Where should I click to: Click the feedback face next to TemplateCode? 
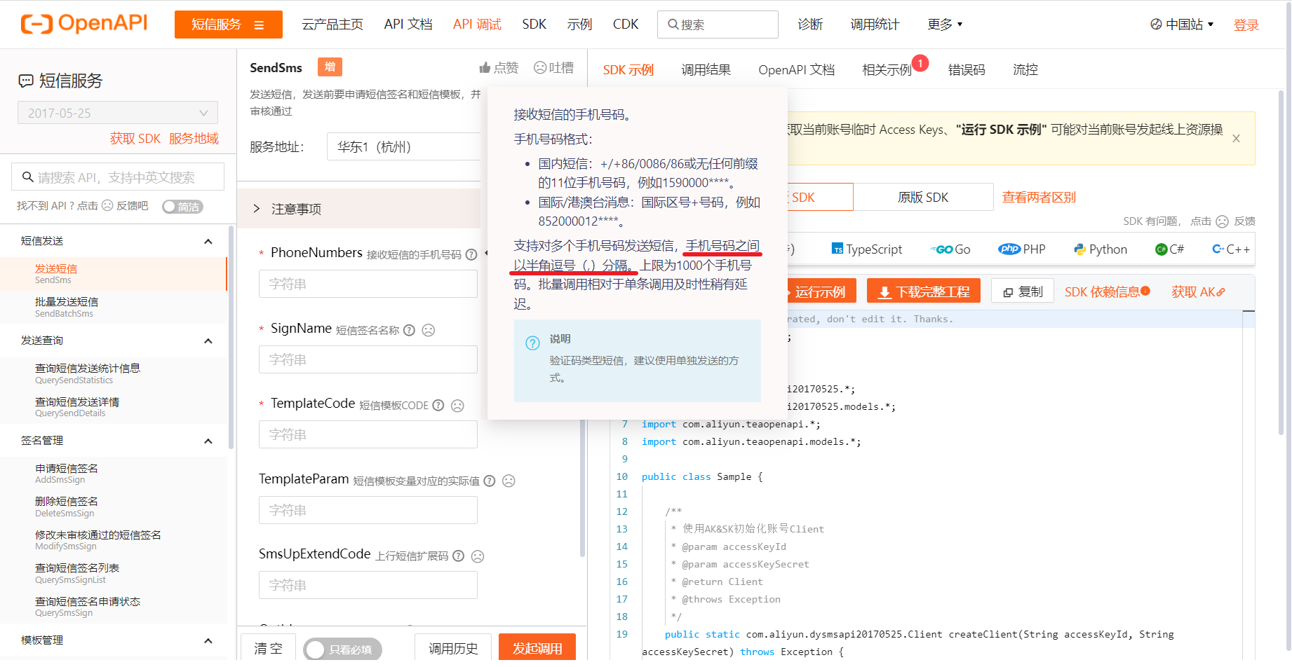click(x=457, y=405)
